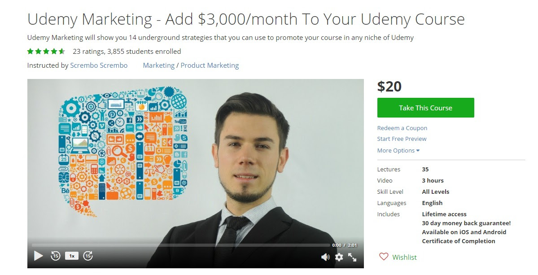Go to Product Marketing subcategory
Viewport: 538px width, 275px height.
click(210, 65)
